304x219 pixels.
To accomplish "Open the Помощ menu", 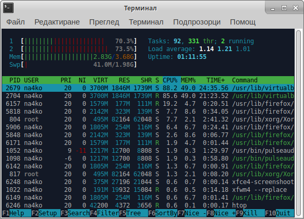I will click(243, 22).
